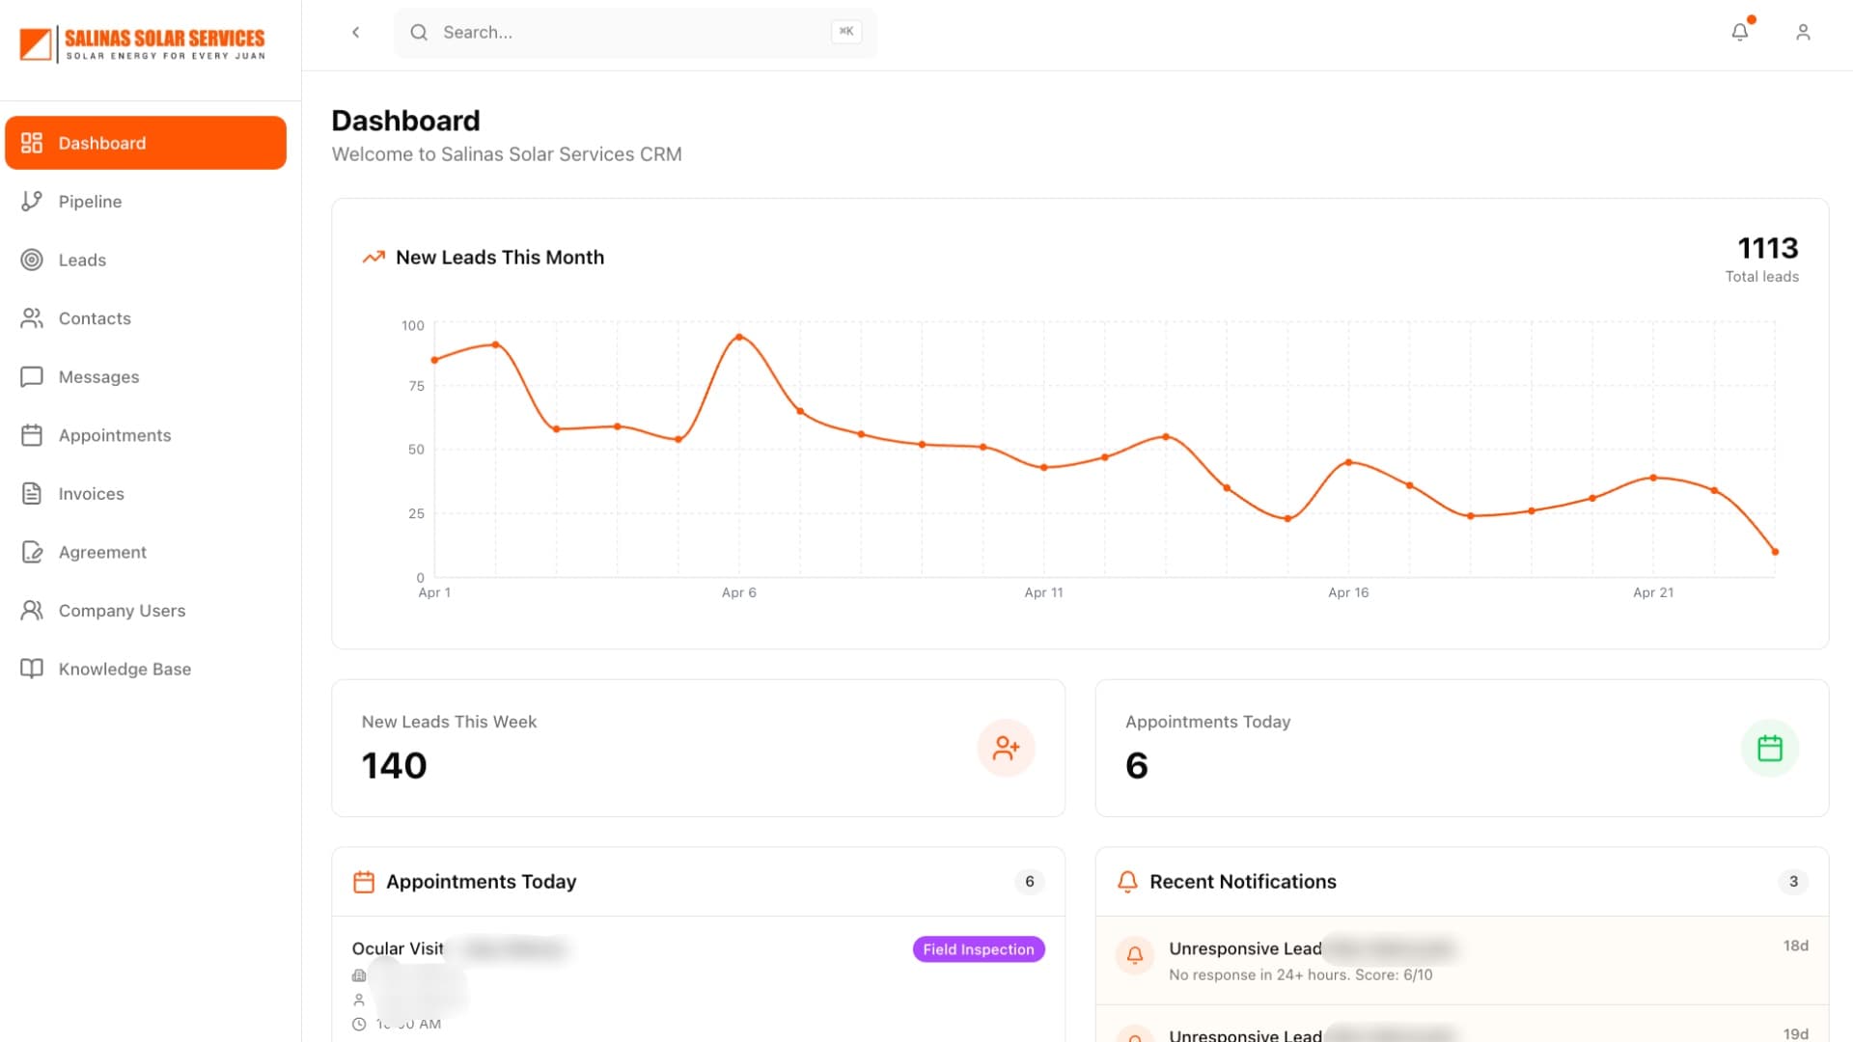The image size is (1853, 1042).
Task: Open the user profile icon
Action: coord(1802,32)
